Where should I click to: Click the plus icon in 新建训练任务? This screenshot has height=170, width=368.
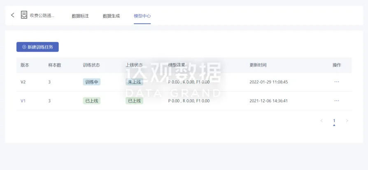click(24, 47)
